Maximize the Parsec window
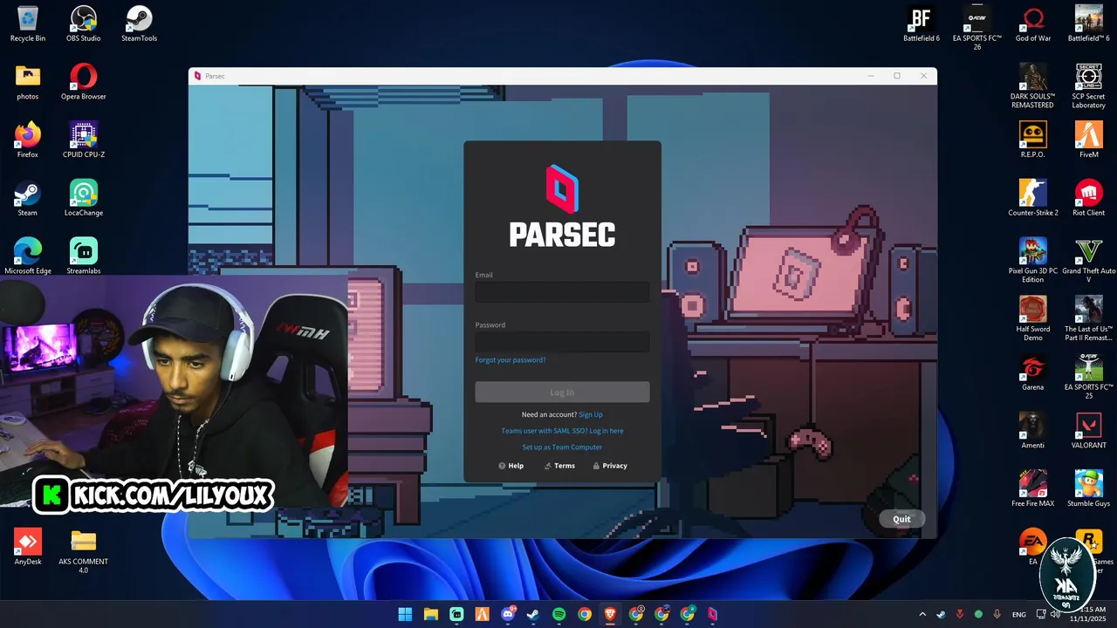Viewport: 1117px width, 628px height. 896,76
